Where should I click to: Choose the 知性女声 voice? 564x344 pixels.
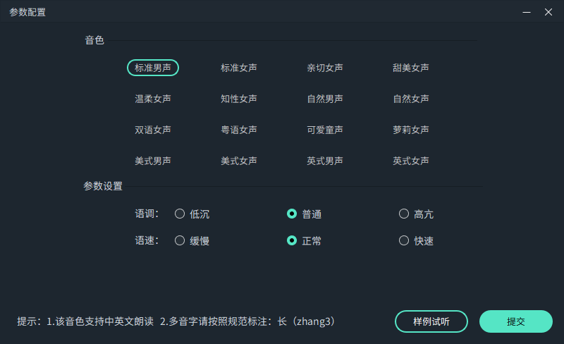(x=239, y=99)
